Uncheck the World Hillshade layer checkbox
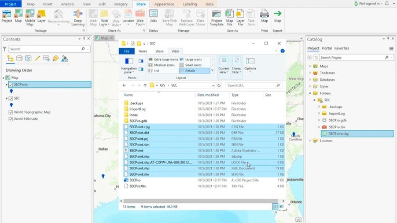Image resolution: width=397 pixels, height=223 pixels. (10, 119)
